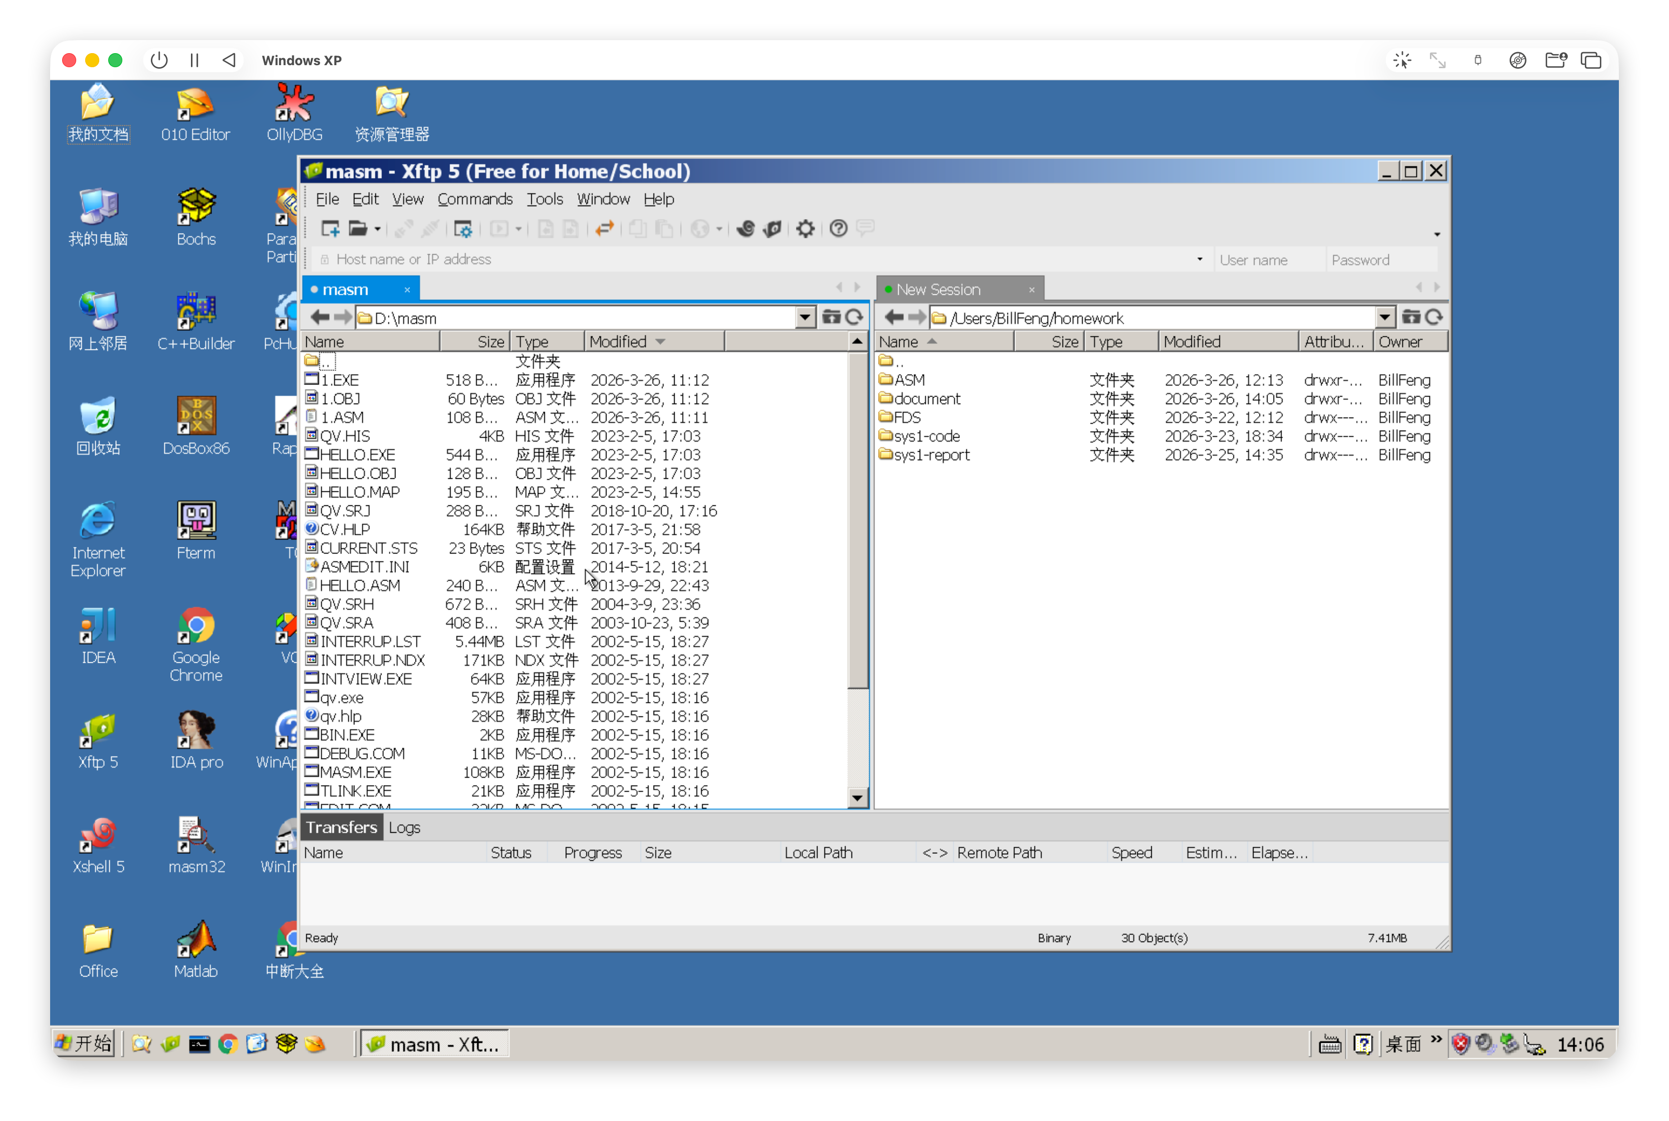Image resolution: width=1669 pixels, height=1121 pixels.
Task: Select the Matlab desktop icon
Action: (x=196, y=950)
